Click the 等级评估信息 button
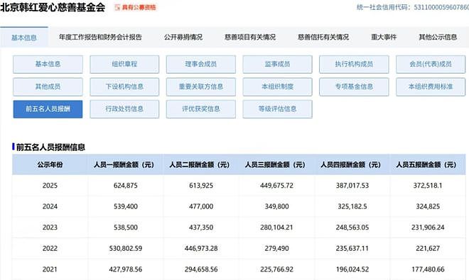 click(278, 109)
